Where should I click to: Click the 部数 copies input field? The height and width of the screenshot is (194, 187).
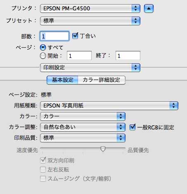pos(54,36)
